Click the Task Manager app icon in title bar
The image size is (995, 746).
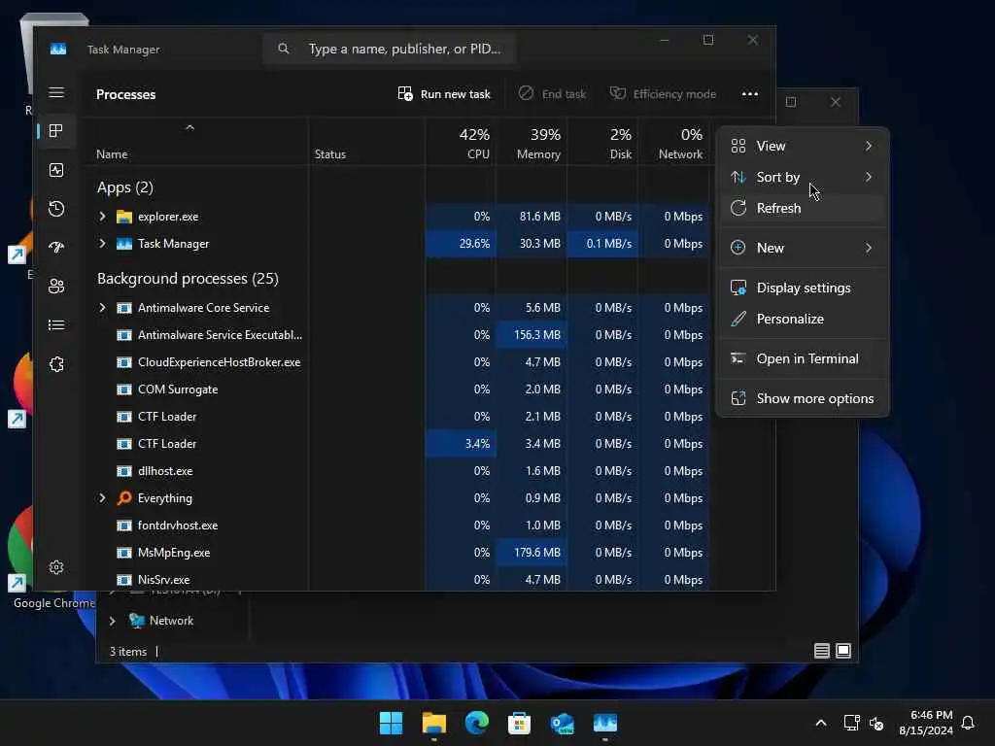(x=58, y=50)
